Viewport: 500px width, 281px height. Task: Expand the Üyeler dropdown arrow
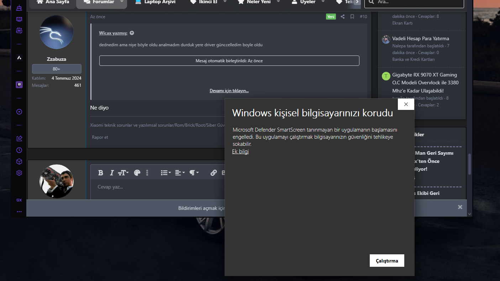tap(323, 2)
